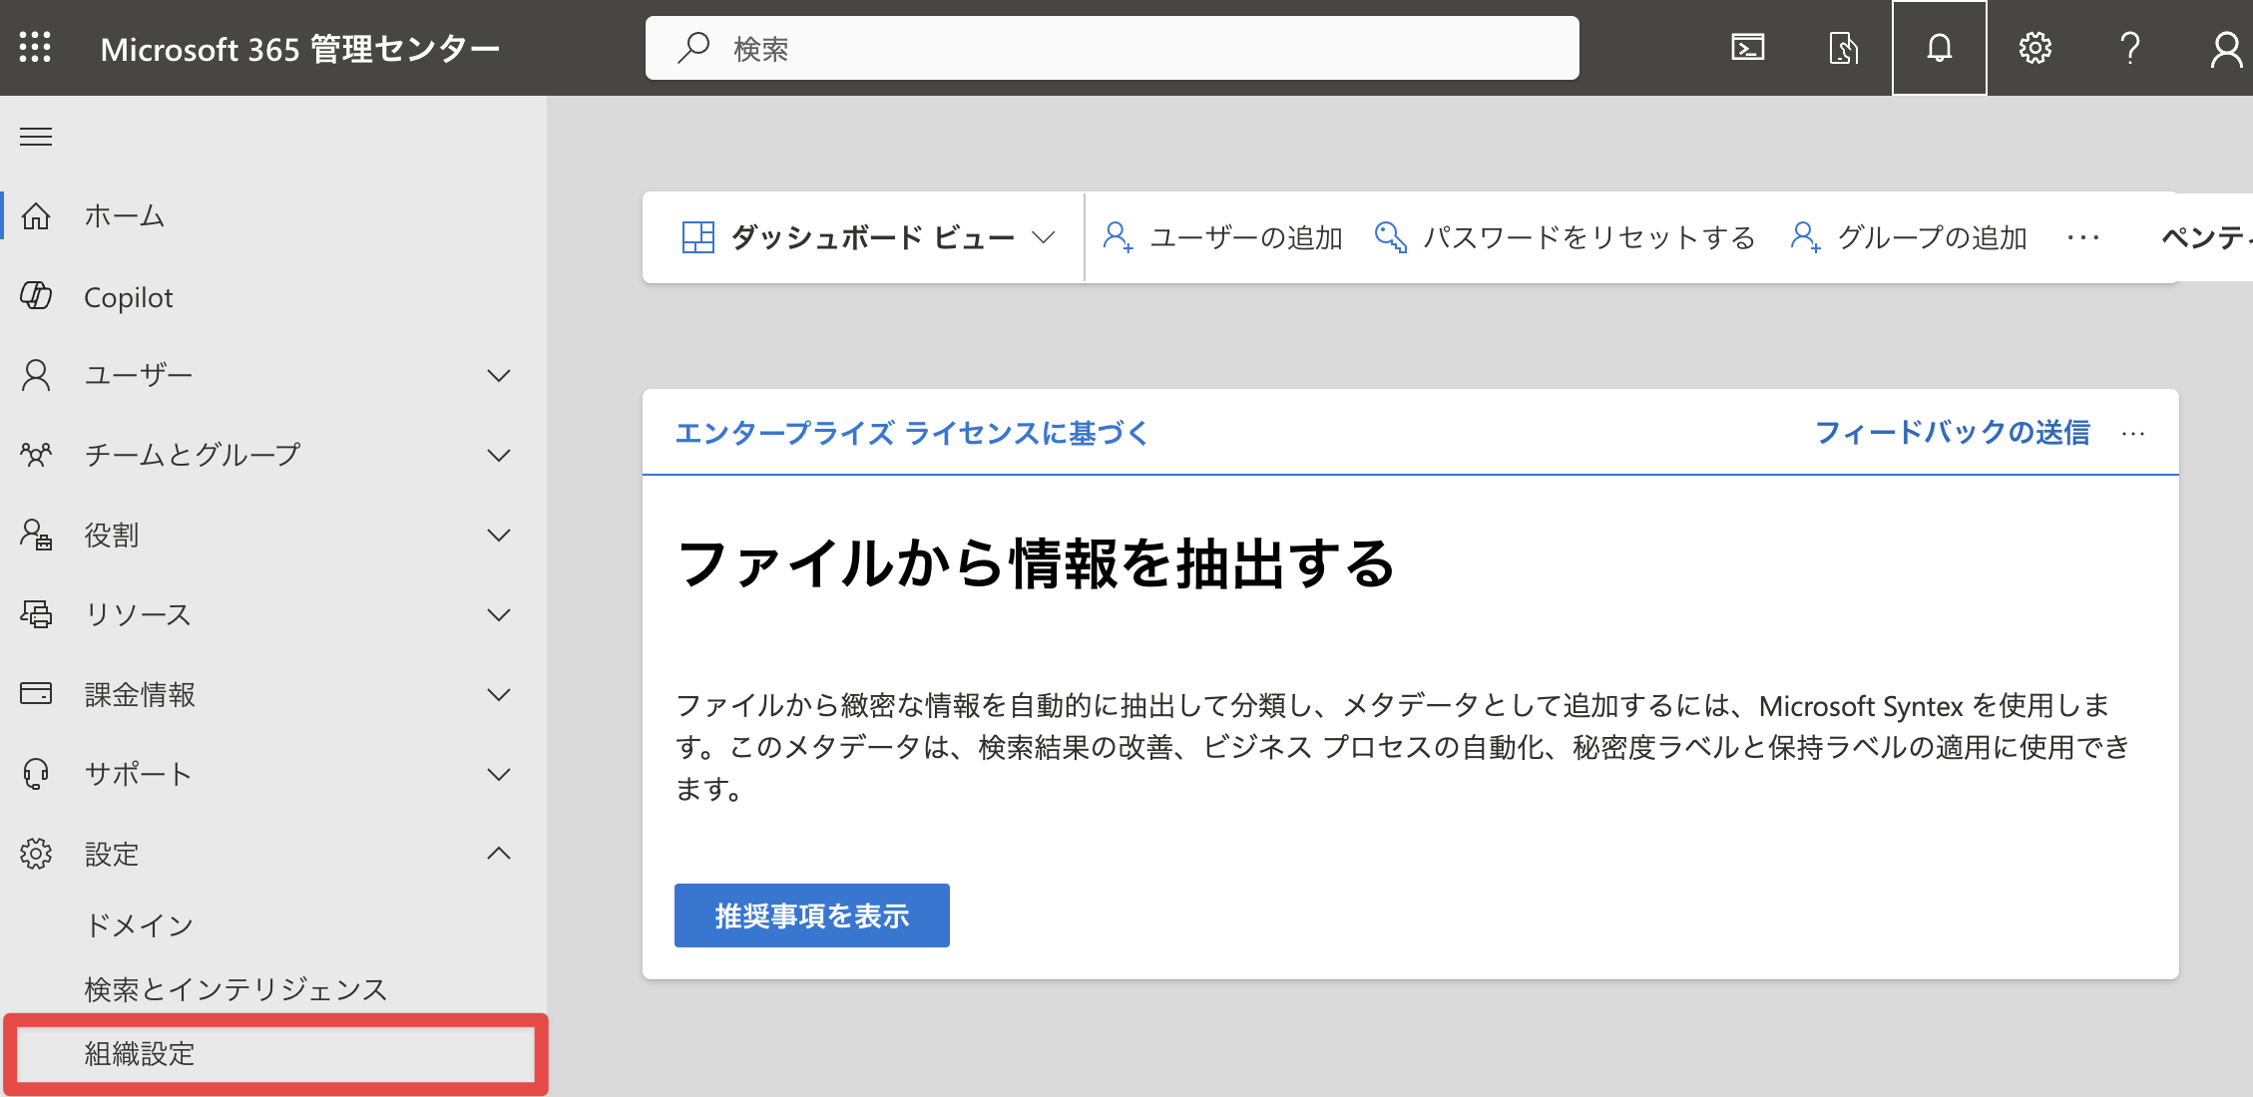Click ユーザーの追加 in the toolbar
This screenshot has width=2253, height=1097.
click(x=1222, y=237)
